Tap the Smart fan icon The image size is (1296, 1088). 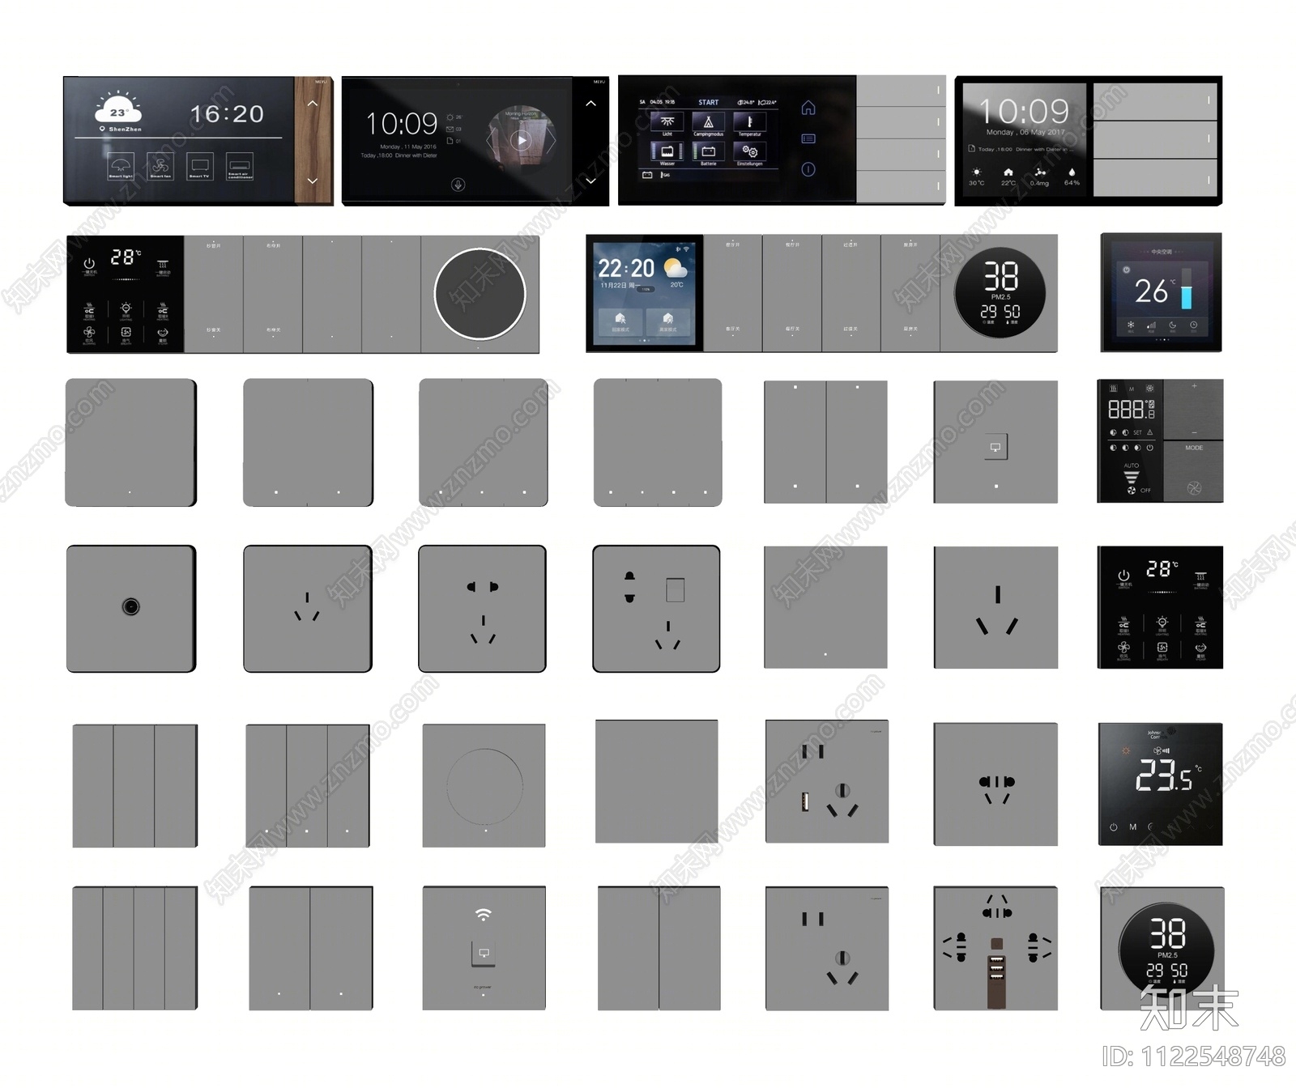click(x=160, y=166)
